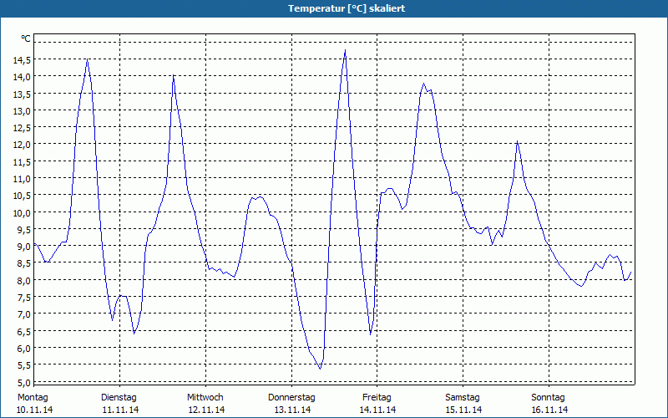Click the Freitag day label
668x418 pixels.
(377, 397)
